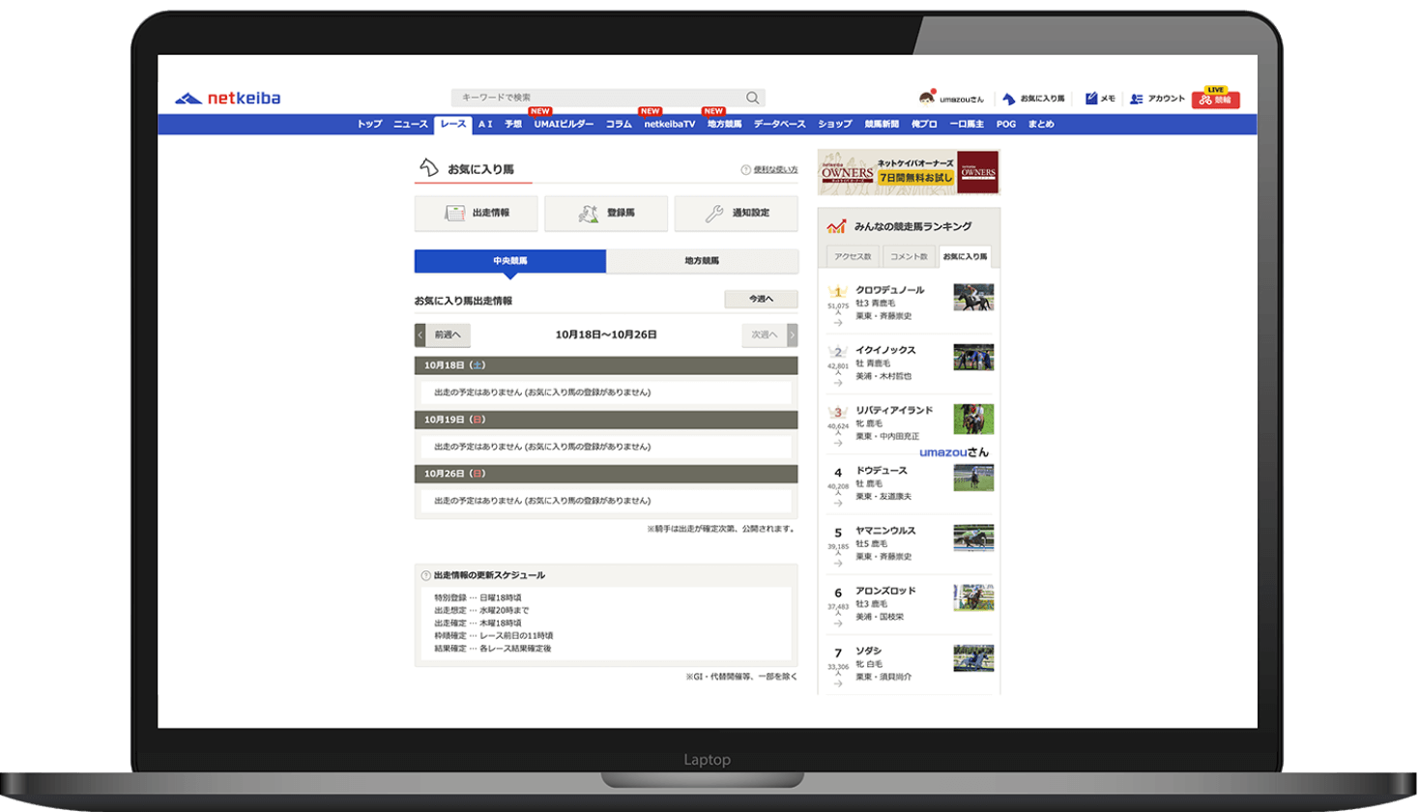Select the 中央競馬 tab
Viewport: 1419px width, 812px height.
[x=510, y=261]
